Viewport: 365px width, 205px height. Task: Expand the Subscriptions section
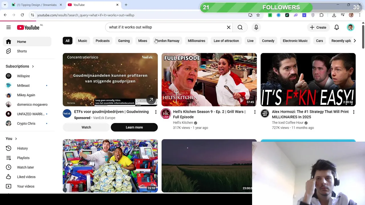[x=20, y=66]
